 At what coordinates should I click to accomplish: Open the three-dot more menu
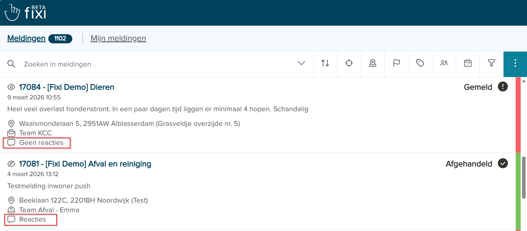coord(515,63)
